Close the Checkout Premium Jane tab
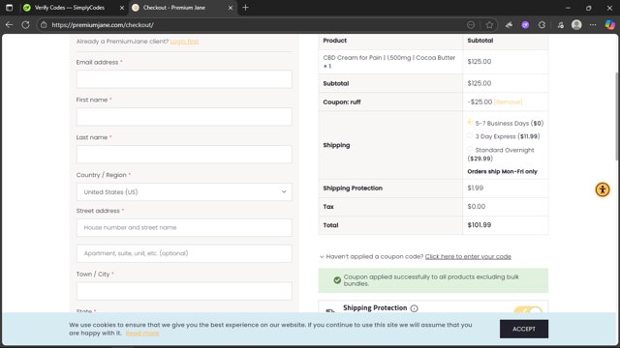Viewport: 620px width, 348px height. coord(231,8)
